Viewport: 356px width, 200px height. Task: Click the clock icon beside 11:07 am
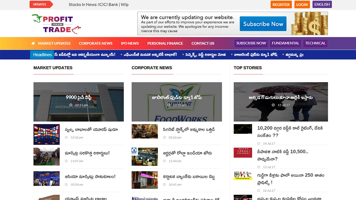[66, 161]
